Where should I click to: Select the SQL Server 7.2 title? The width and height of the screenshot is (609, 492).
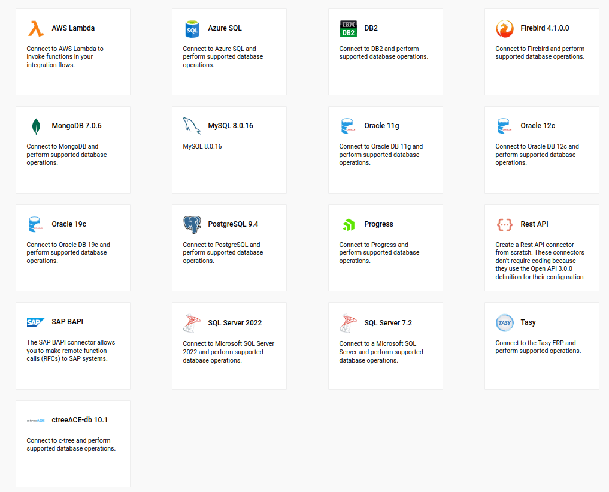pos(388,323)
